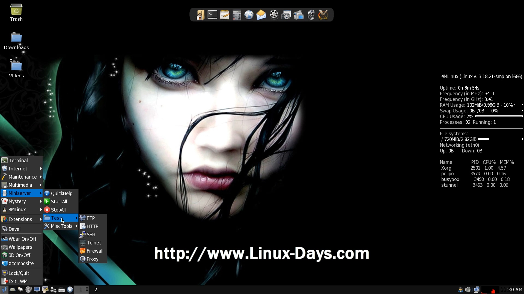Click the footprints start menu button
The image size is (524, 294).
pos(4,290)
